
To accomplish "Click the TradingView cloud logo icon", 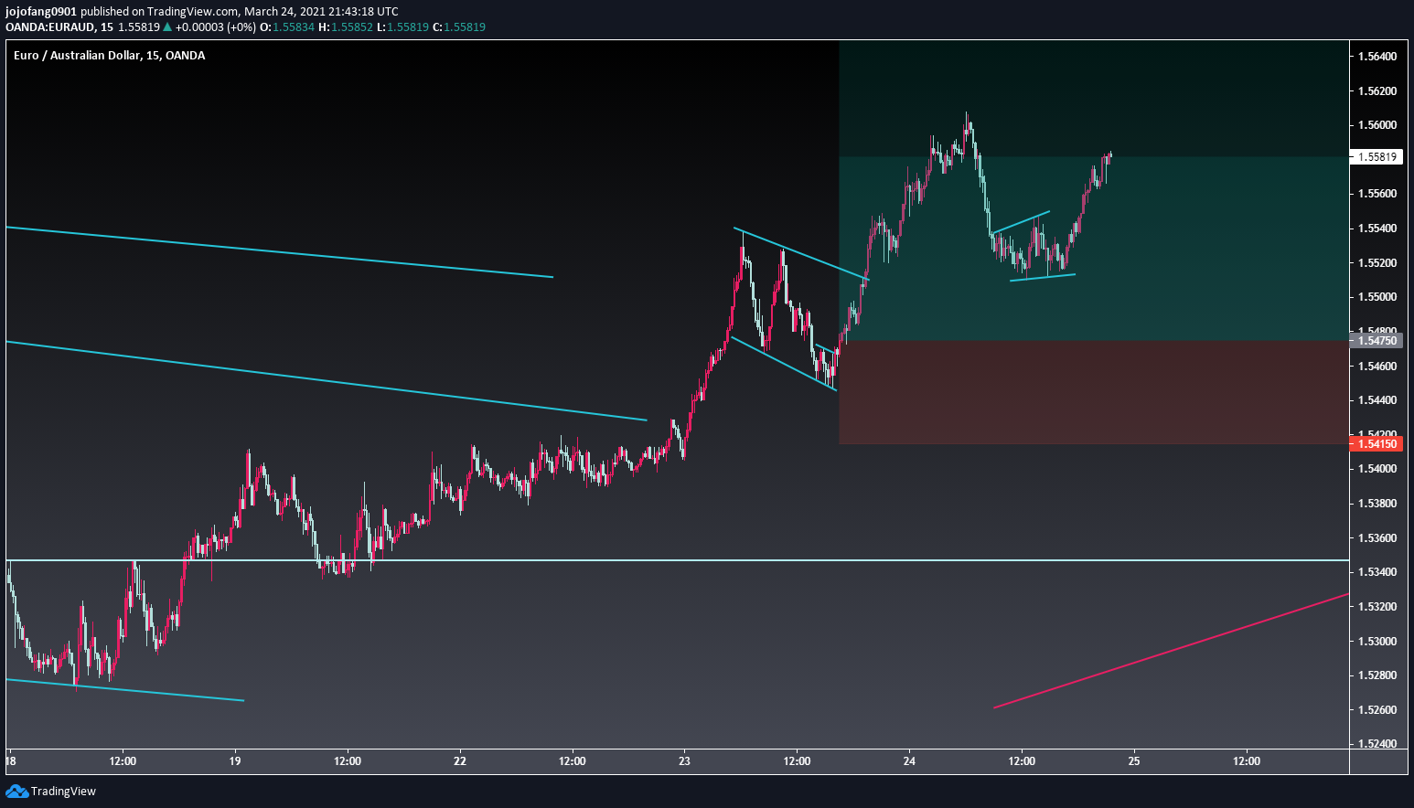I will (16, 792).
